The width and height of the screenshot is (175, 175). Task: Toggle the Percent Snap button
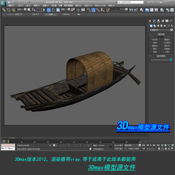point(98,10)
